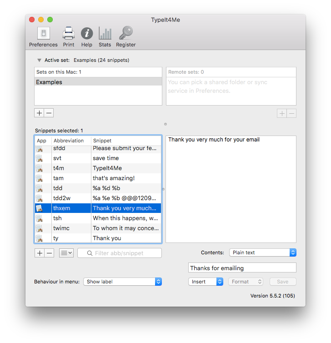Click the Save button
The height and width of the screenshot is (343, 331).
point(283,282)
